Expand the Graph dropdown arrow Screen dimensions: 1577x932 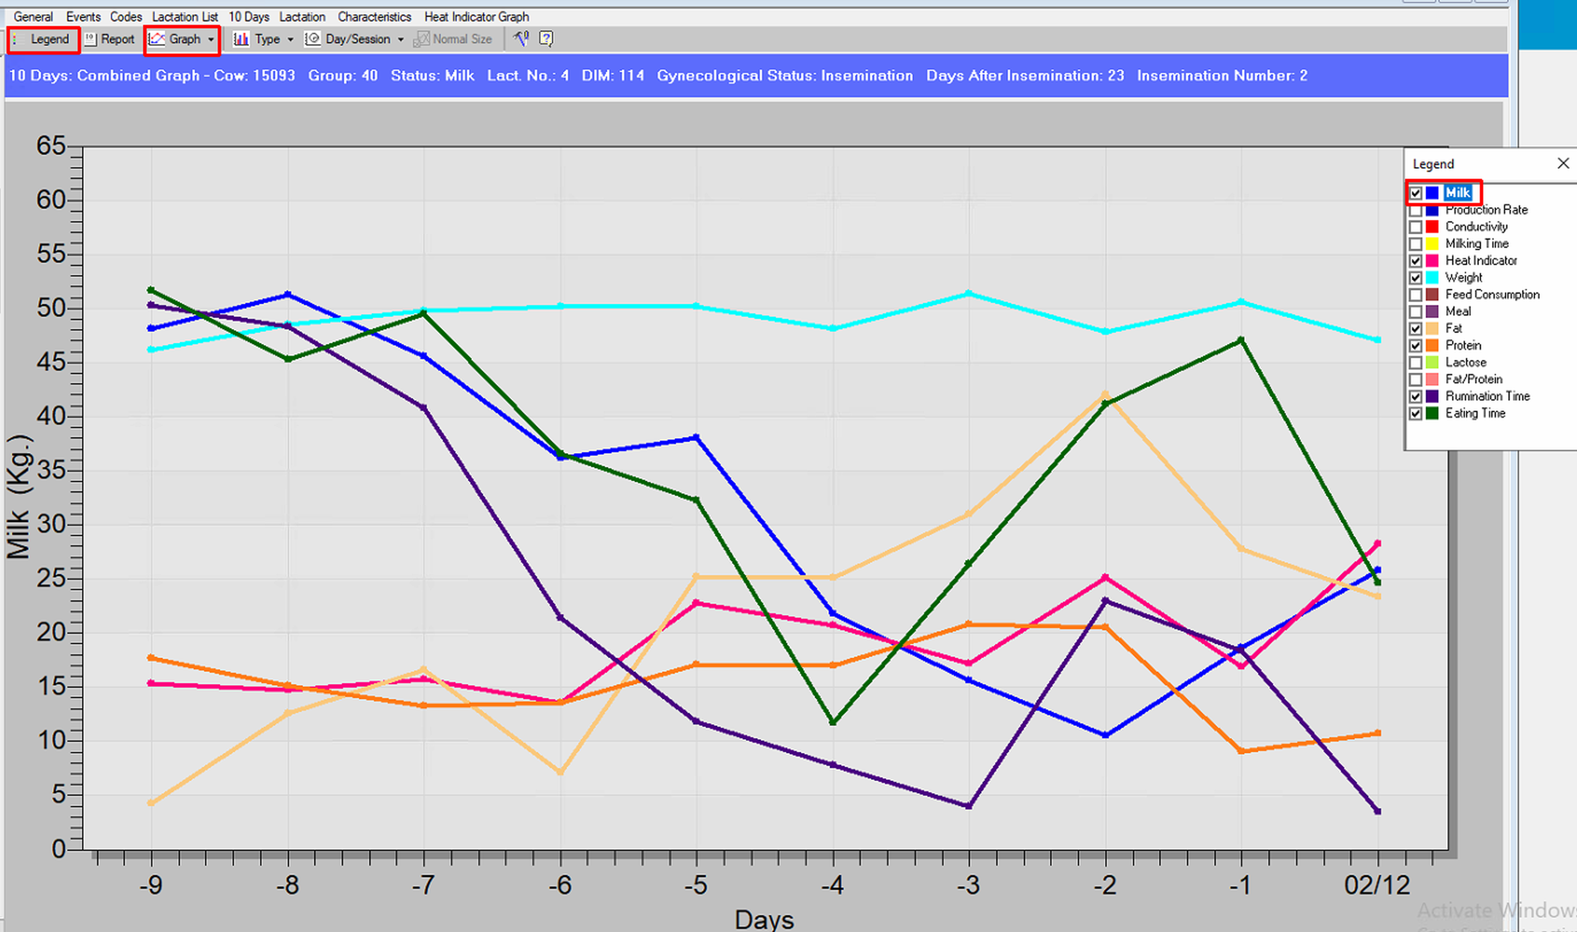211,40
